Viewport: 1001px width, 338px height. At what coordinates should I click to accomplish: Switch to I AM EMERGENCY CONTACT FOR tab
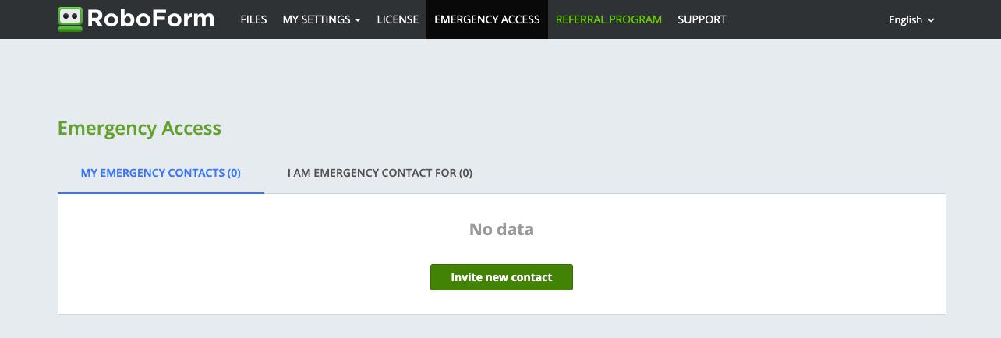tap(380, 173)
